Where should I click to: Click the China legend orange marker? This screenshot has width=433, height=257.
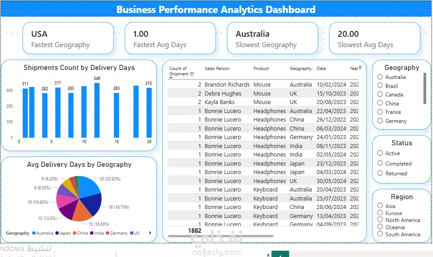(x=74, y=233)
